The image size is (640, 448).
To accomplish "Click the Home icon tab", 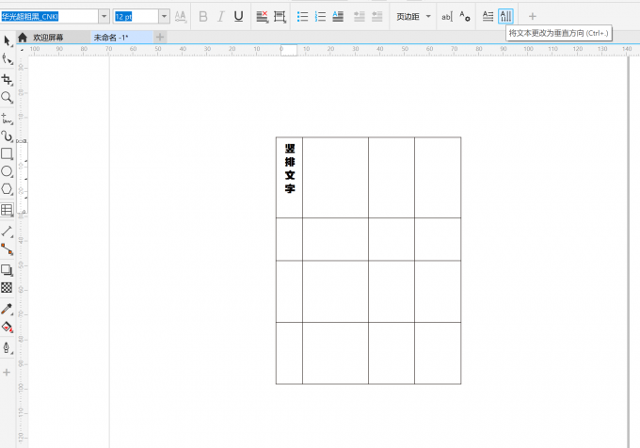I will click(23, 38).
